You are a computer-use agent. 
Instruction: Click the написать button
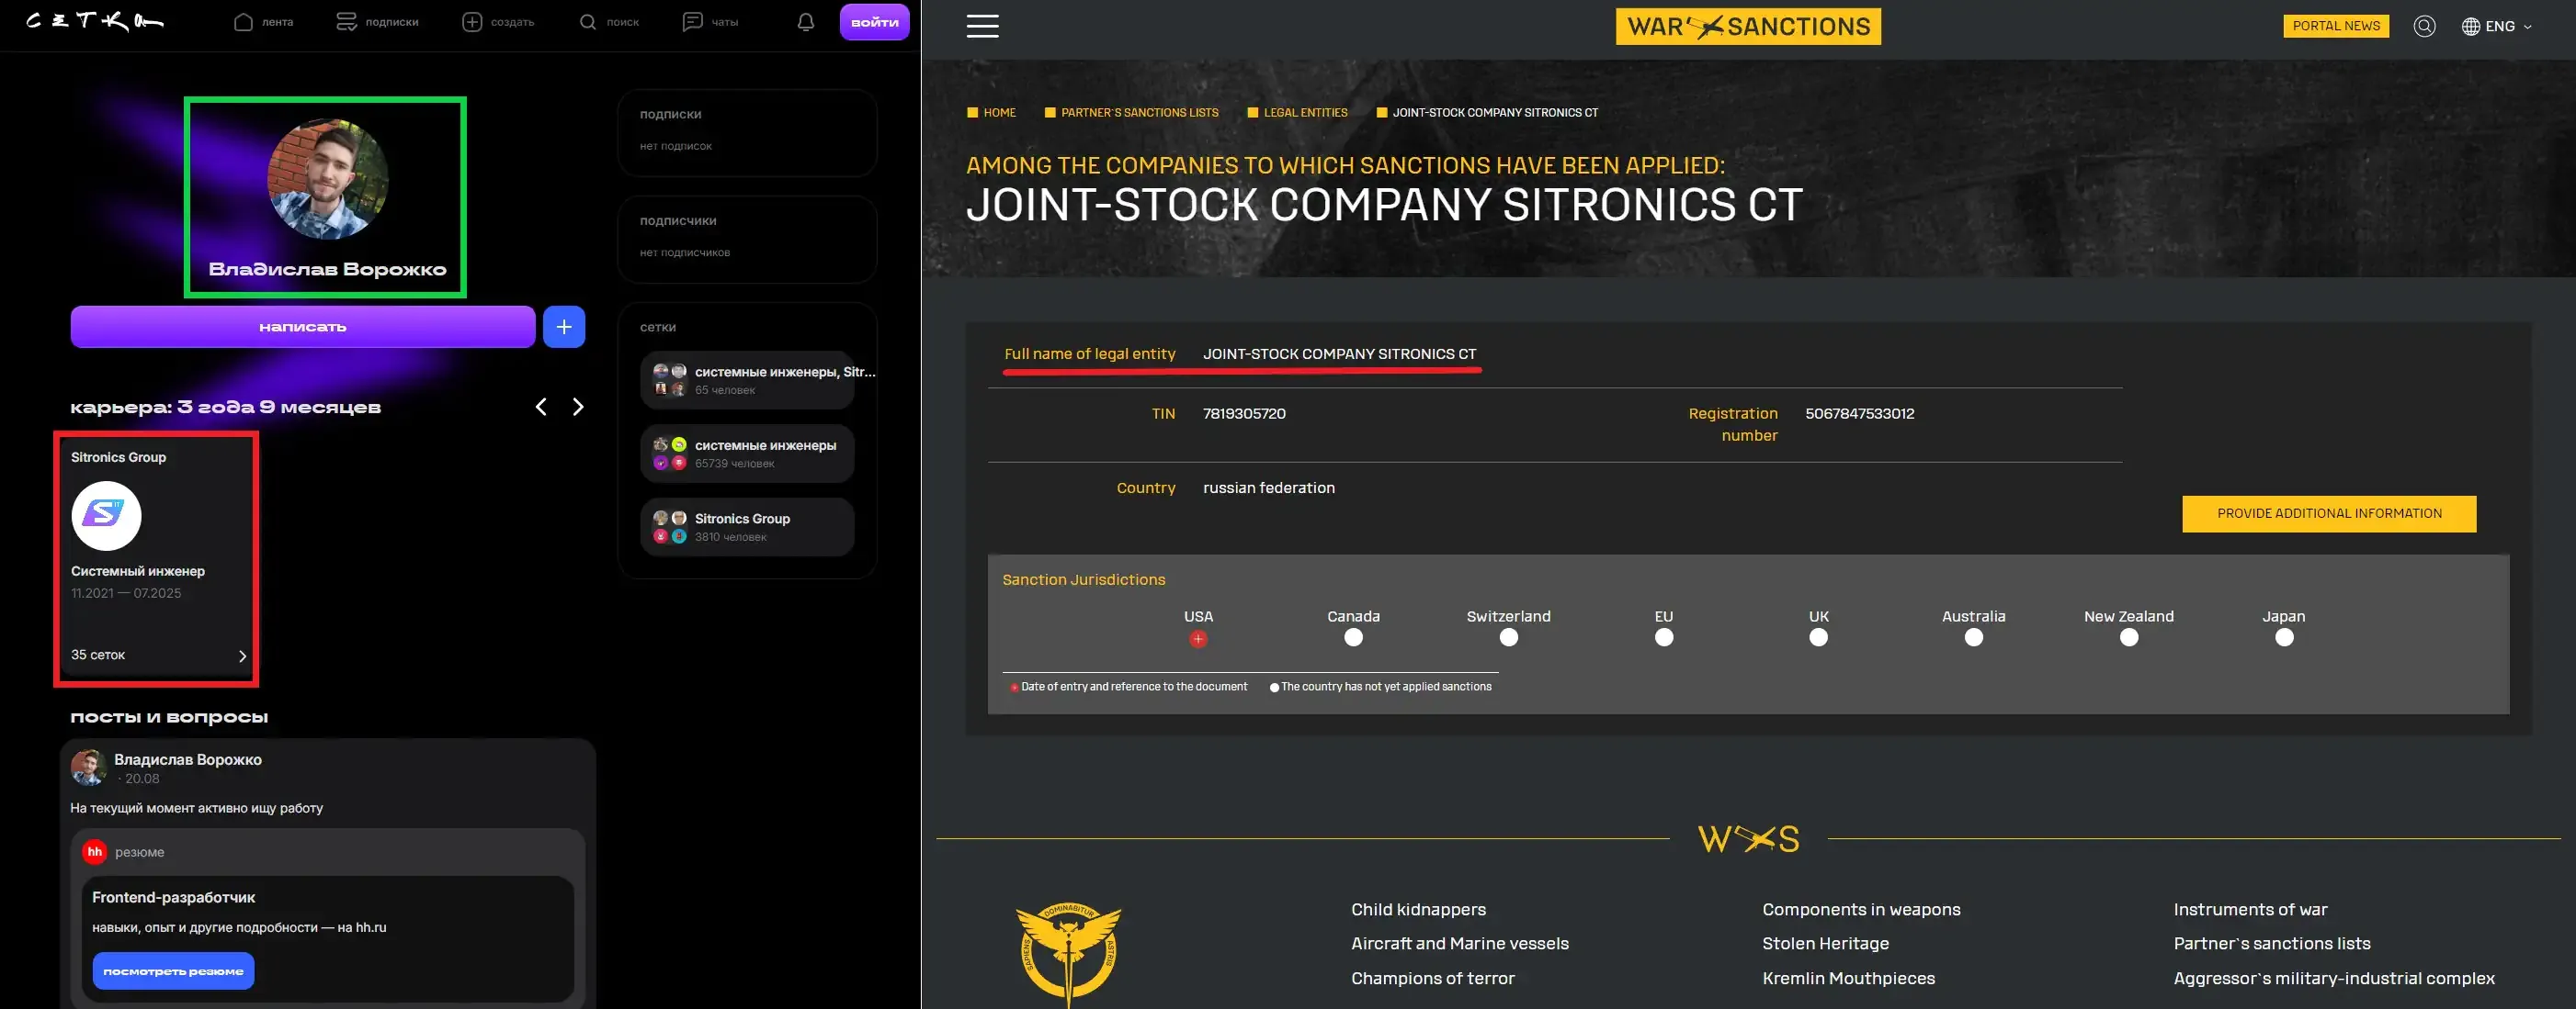(x=302, y=327)
